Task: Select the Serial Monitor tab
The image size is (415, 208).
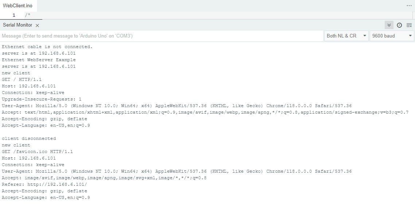Action: [18, 25]
